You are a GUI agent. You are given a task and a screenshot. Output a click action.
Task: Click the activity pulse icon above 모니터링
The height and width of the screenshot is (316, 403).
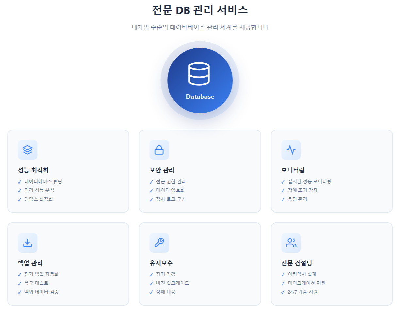coord(291,150)
